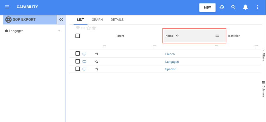Viewport: 266px width, 122px height.
Task: Click the filter icon under Name column
Action: click(x=217, y=46)
